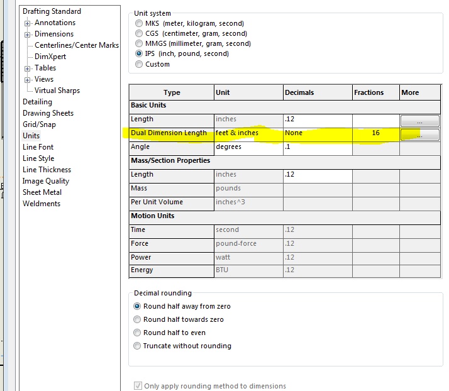Open Basic Units Length decimals cell

click(318, 121)
